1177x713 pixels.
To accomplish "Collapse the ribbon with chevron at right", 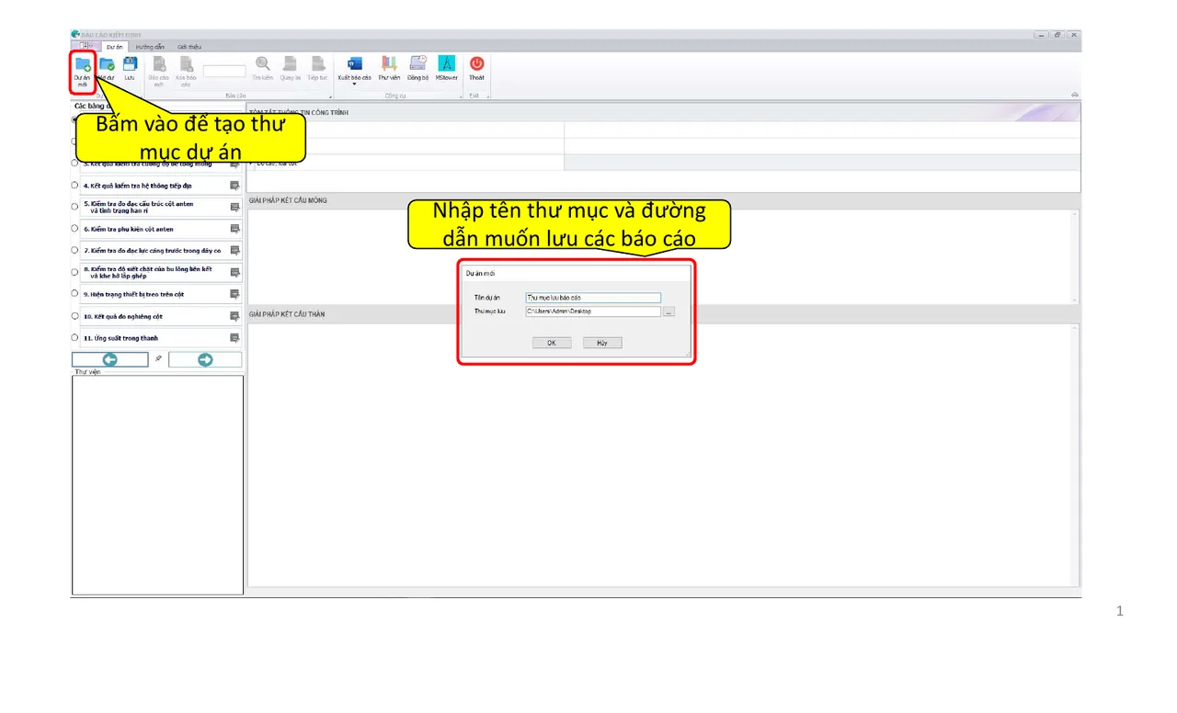I will pos(1074,95).
